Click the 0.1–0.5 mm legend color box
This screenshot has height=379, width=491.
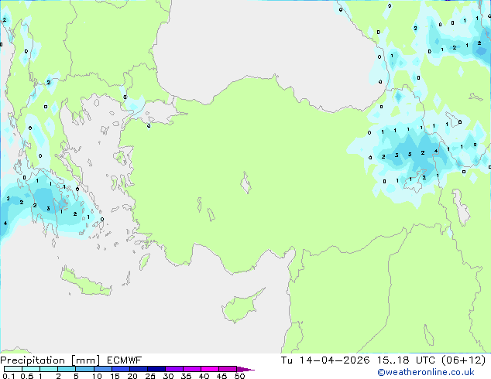pos(13,369)
